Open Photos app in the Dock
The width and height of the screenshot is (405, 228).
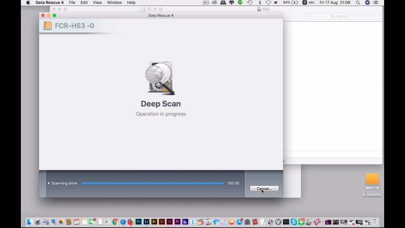pyautogui.click(x=61, y=222)
